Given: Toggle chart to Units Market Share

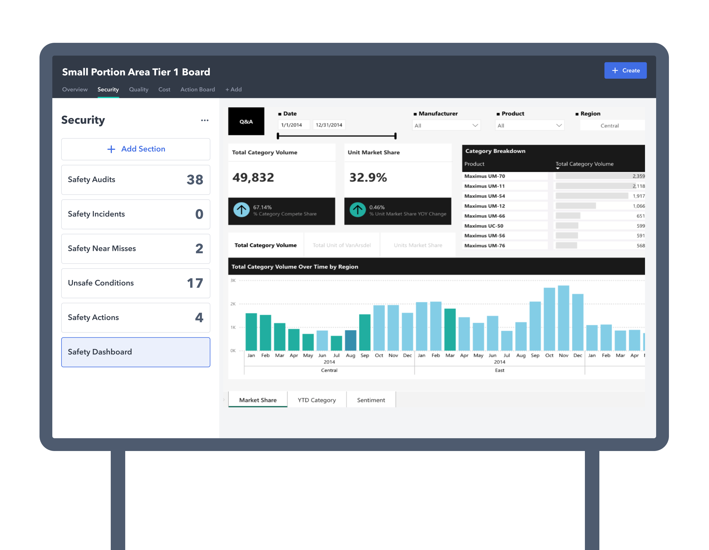Looking at the screenshot, I should pyautogui.click(x=418, y=245).
